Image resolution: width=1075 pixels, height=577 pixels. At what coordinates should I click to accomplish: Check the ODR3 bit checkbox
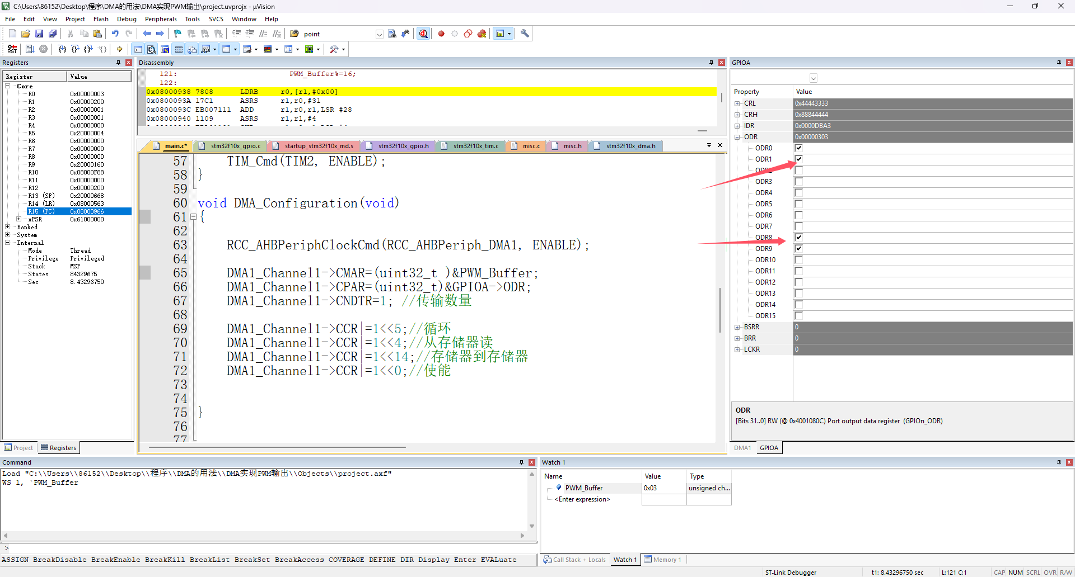[x=799, y=182]
